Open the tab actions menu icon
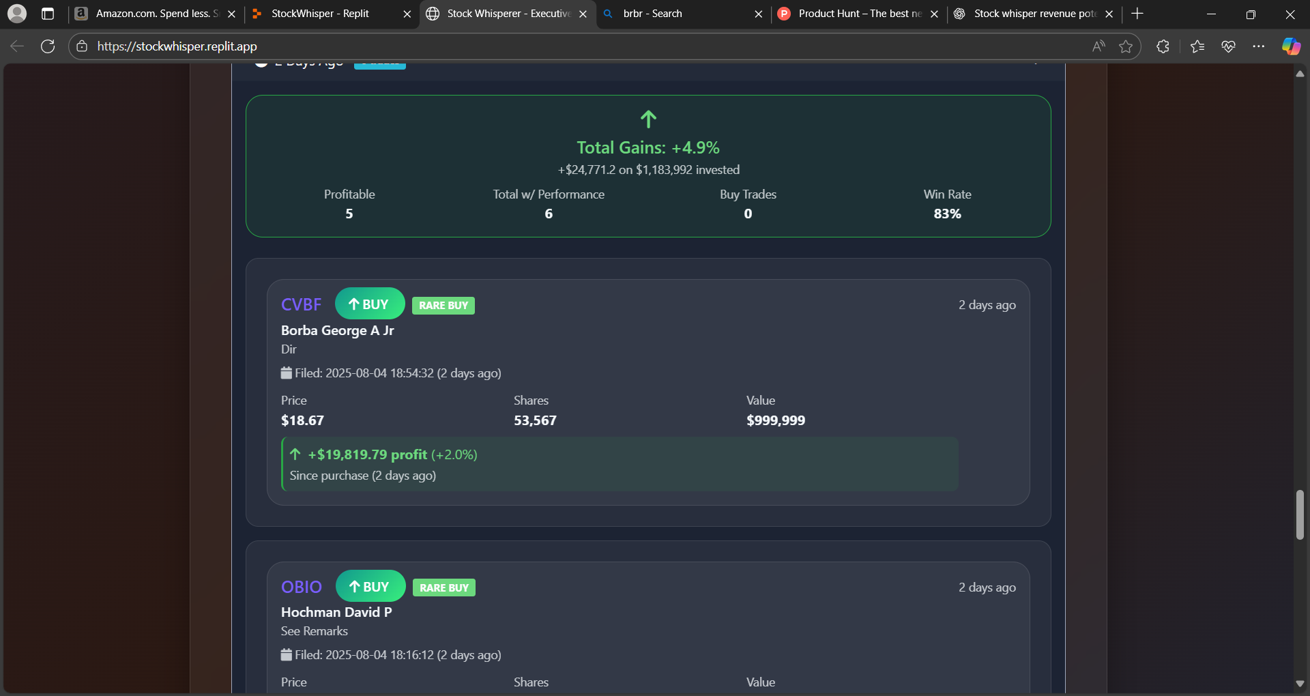Viewport: 1310px width, 696px height. pyautogui.click(x=48, y=14)
